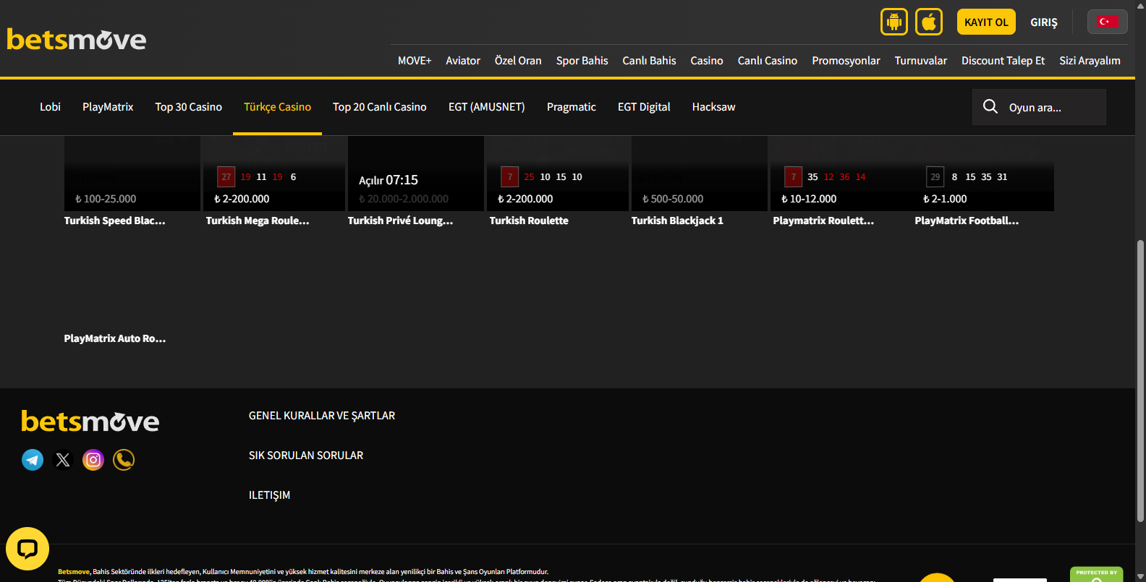Open the MOVE+ menu item
This screenshot has height=582, width=1146.
tap(415, 61)
